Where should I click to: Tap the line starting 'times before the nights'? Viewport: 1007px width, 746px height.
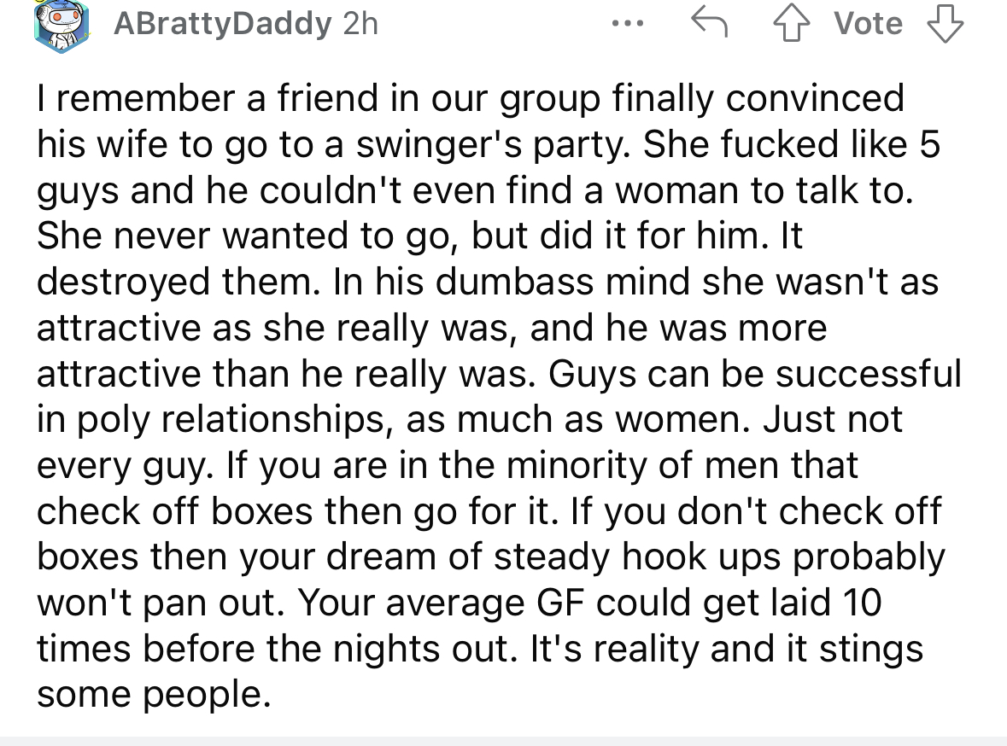click(x=480, y=649)
